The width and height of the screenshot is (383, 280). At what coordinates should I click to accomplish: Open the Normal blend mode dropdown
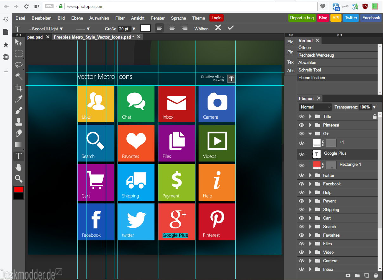tap(315, 107)
